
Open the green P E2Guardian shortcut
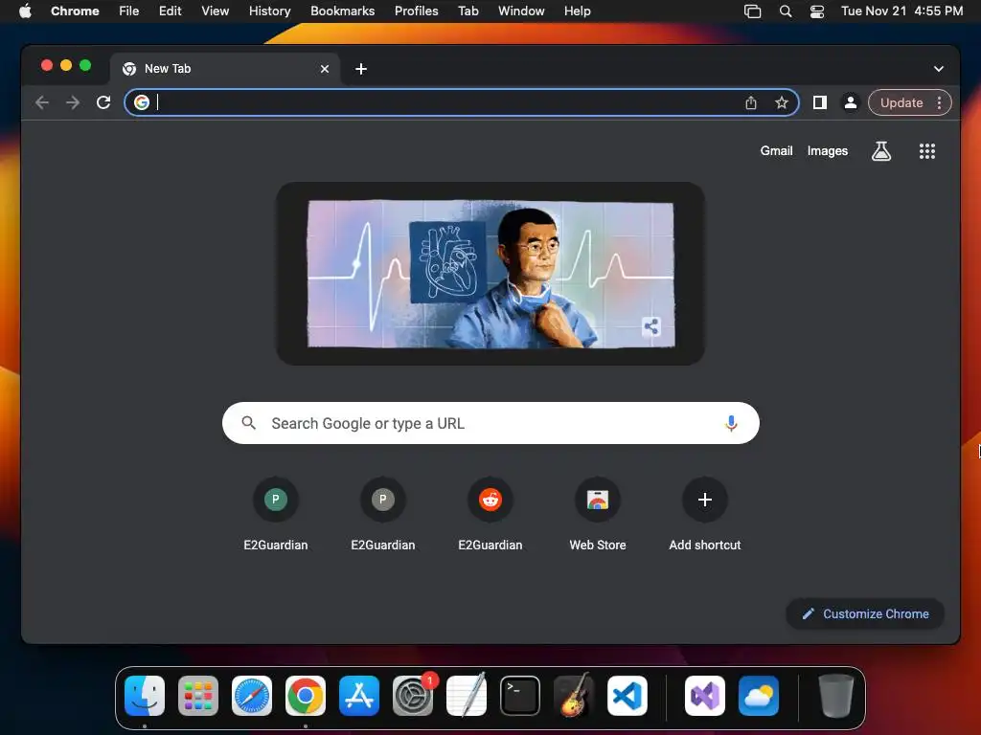[275, 500]
